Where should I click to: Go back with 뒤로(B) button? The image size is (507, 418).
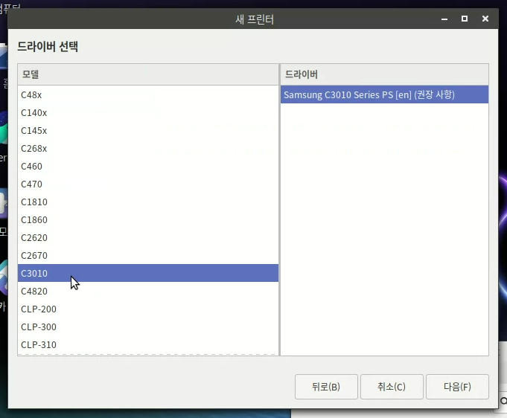click(326, 387)
